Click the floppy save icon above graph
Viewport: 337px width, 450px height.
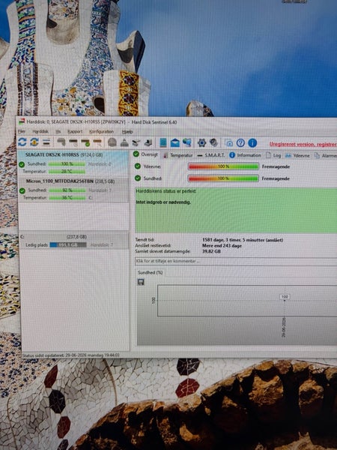tap(141, 282)
